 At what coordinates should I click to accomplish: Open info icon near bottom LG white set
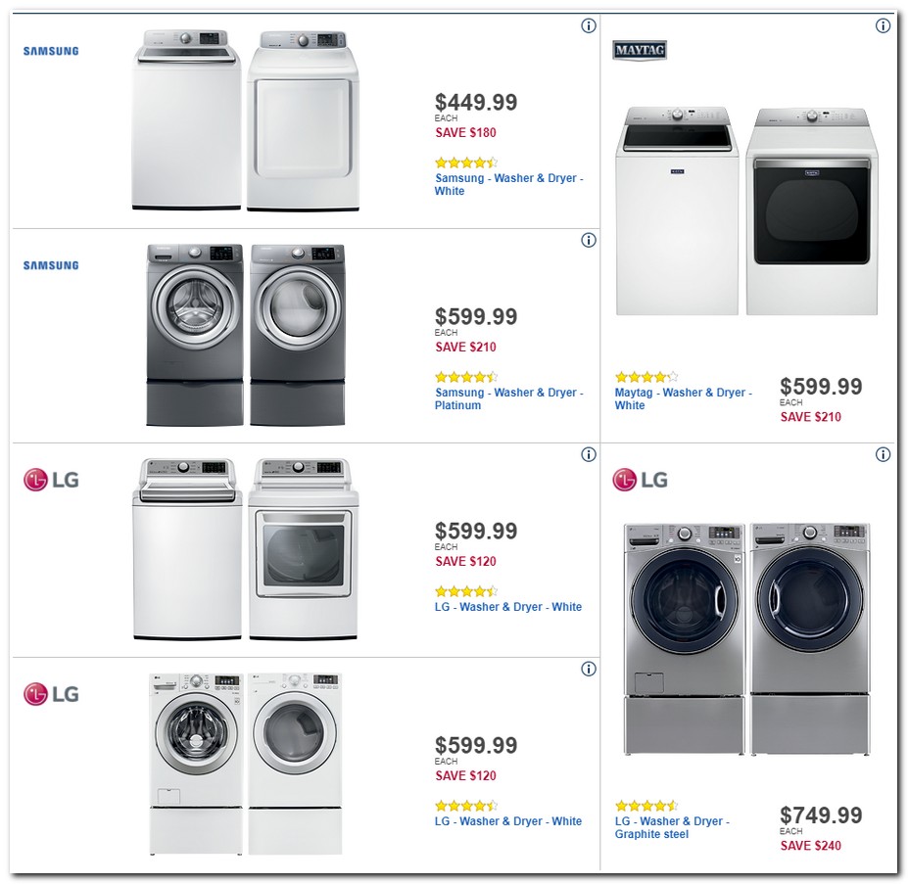pos(589,669)
